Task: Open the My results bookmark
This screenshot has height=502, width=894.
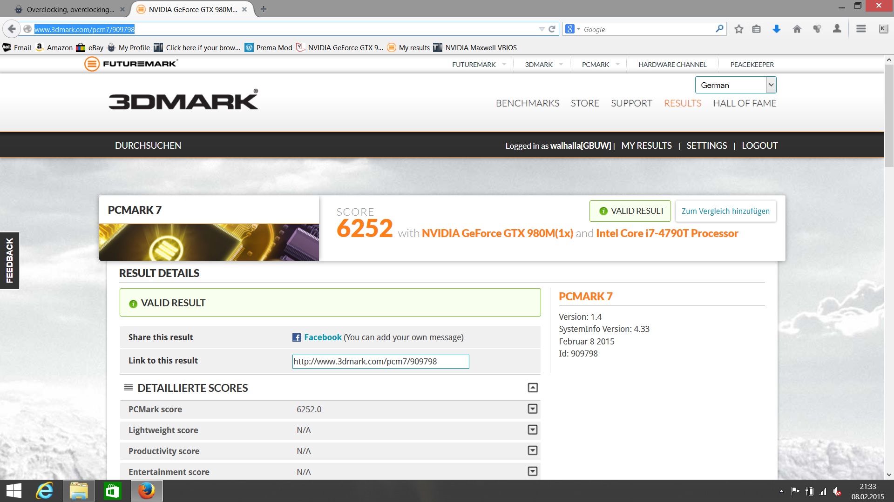Action: [408, 47]
